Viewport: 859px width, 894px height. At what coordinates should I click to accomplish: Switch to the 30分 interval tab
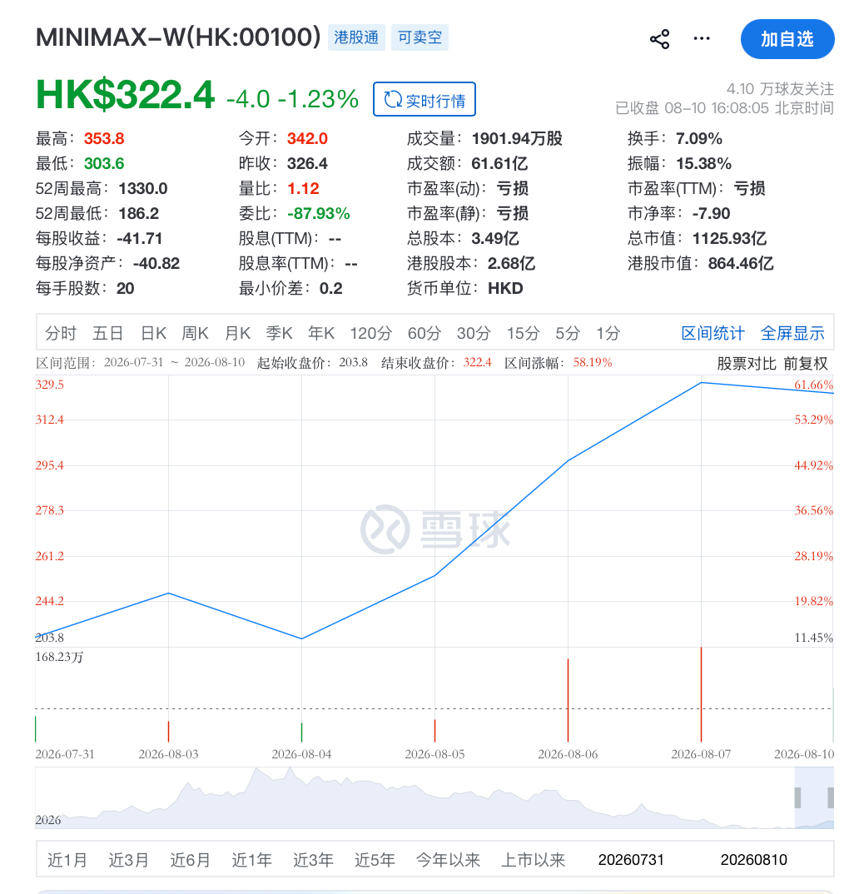coord(473,333)
